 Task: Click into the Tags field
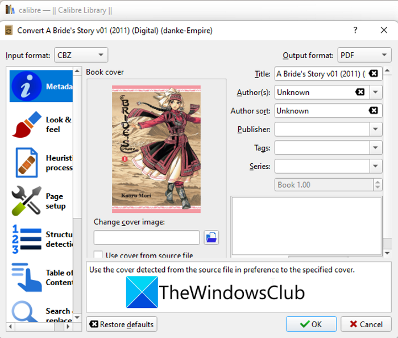pos(322,147)
